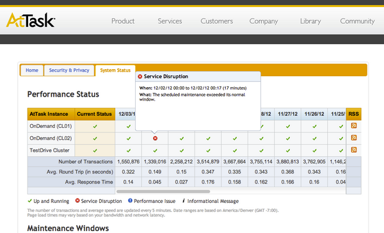The height and width of the screenshot is (233, 384).
Task: Switch to Security & Privacy tab
Action: 69,70
